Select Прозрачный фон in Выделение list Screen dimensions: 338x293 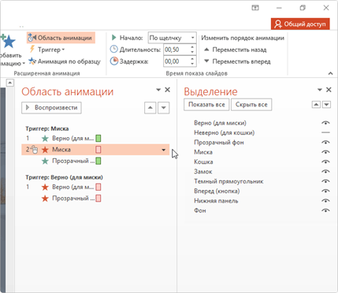click(219, 143)
